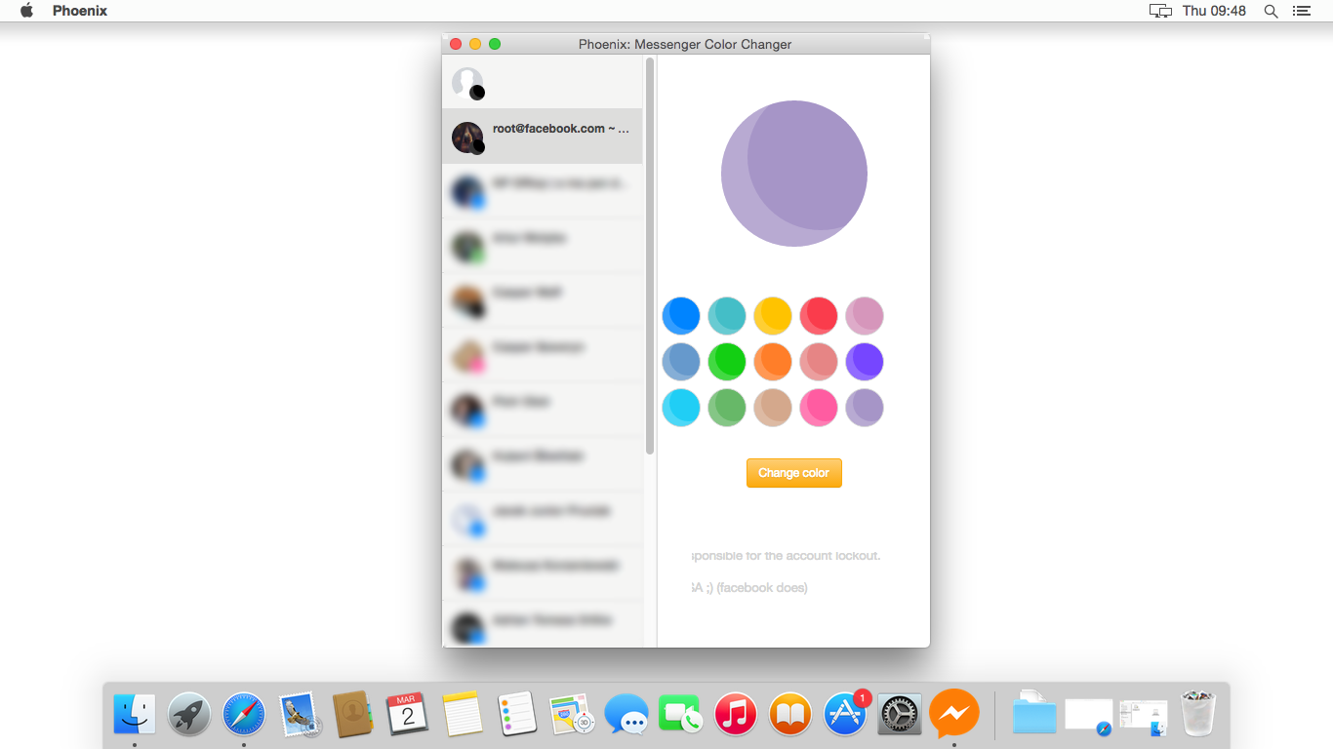Pick the yellow color swatch
Image resolution: width=1333 pixels, height=749 pixels.
[x=773, y=316]
